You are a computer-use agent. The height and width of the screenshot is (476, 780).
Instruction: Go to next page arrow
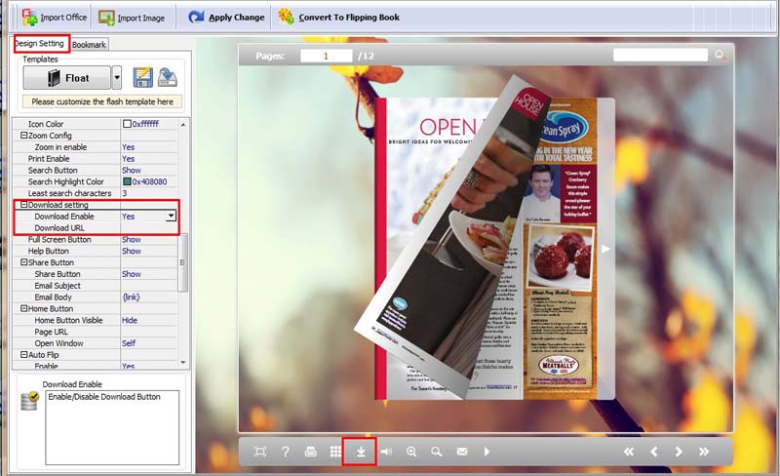[679, 452]
